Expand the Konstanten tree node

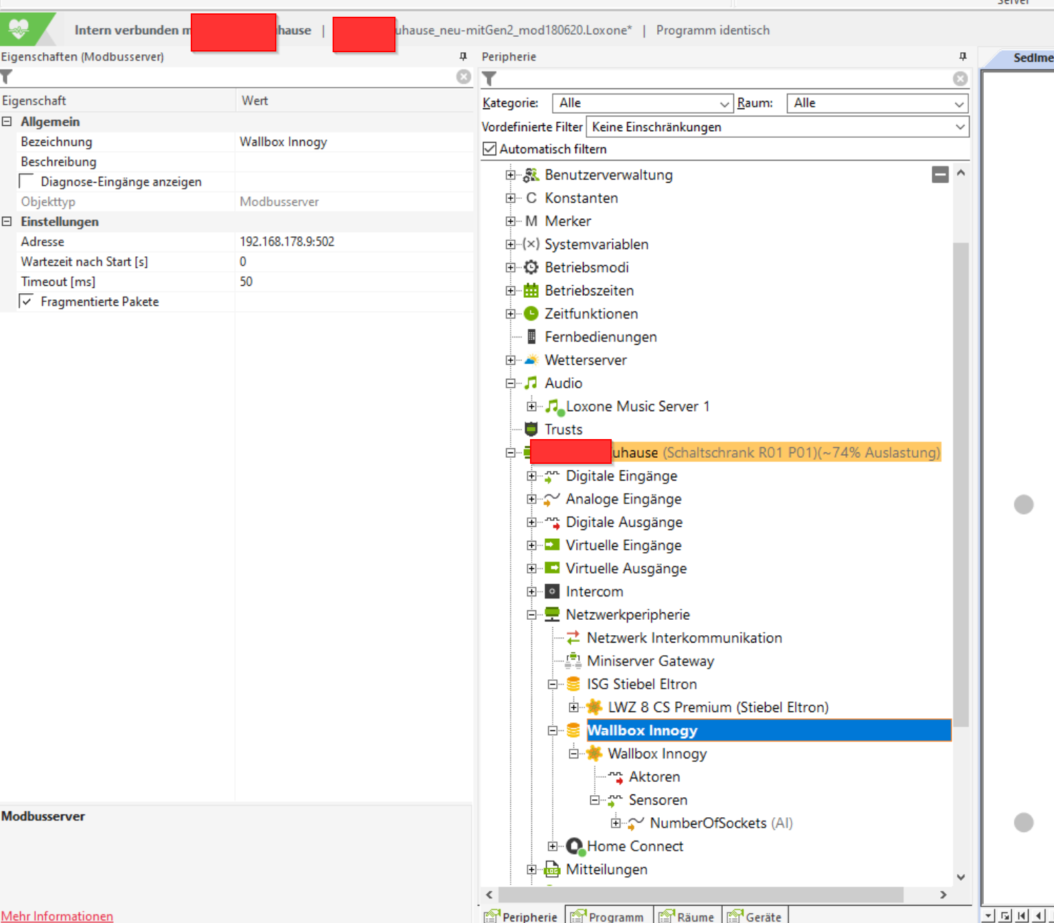click(511, 198)
